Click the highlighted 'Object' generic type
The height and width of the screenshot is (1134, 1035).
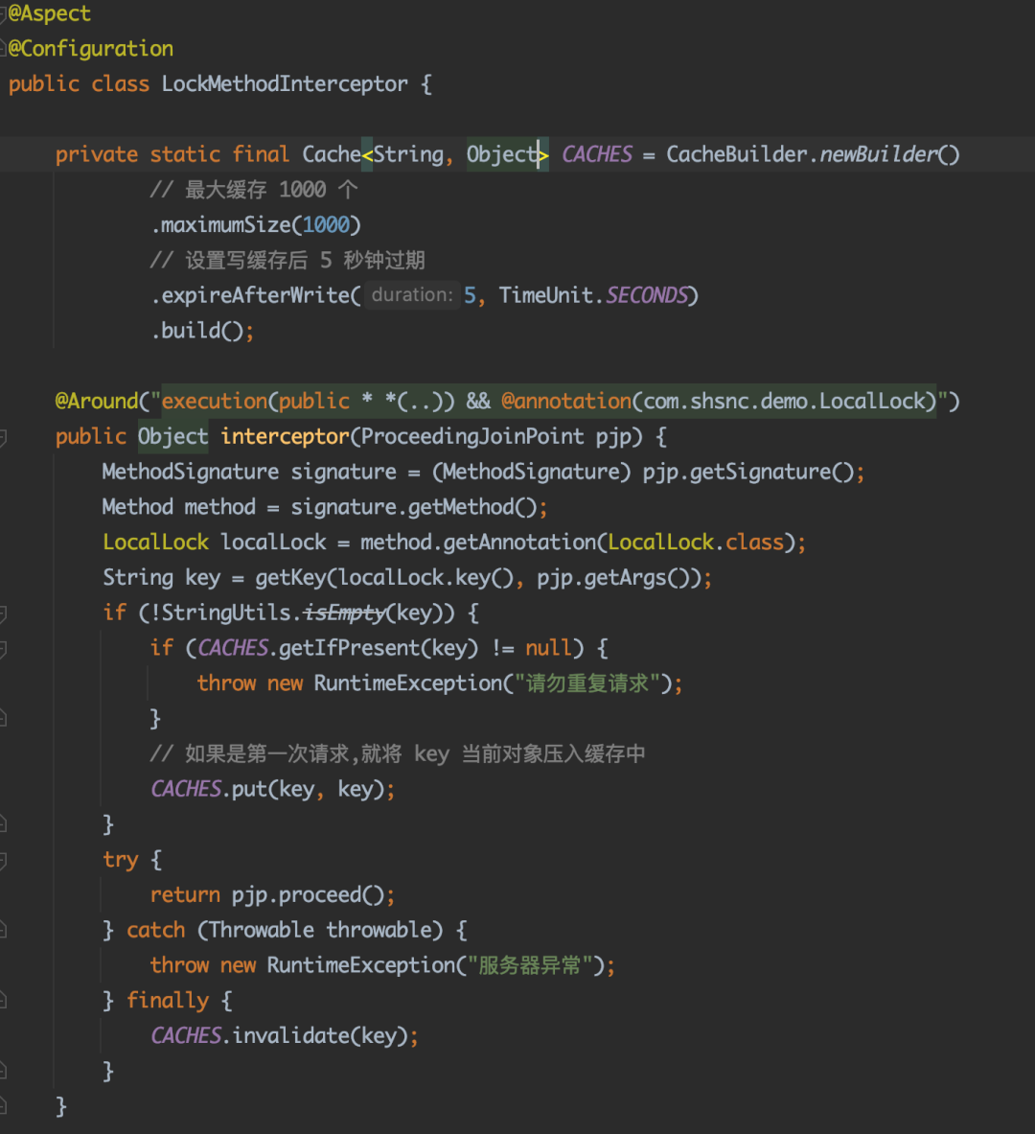502,154
